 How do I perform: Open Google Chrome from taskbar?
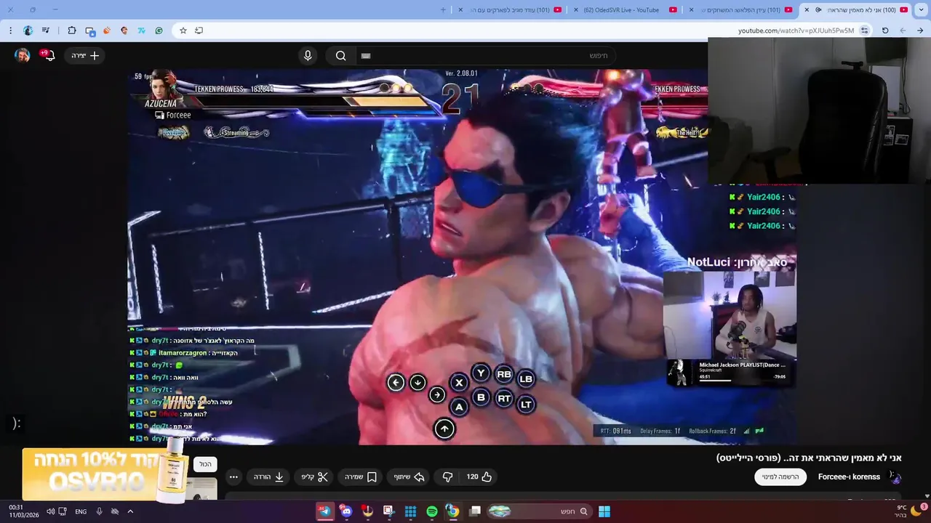[452, 511]
